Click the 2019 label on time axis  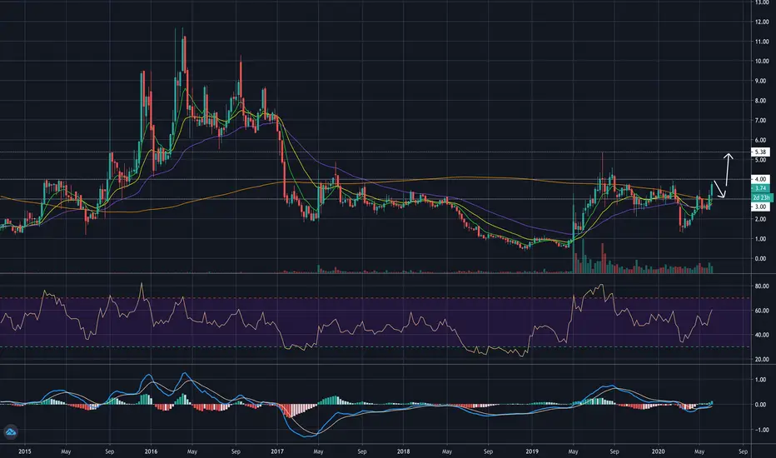(532, 451)
